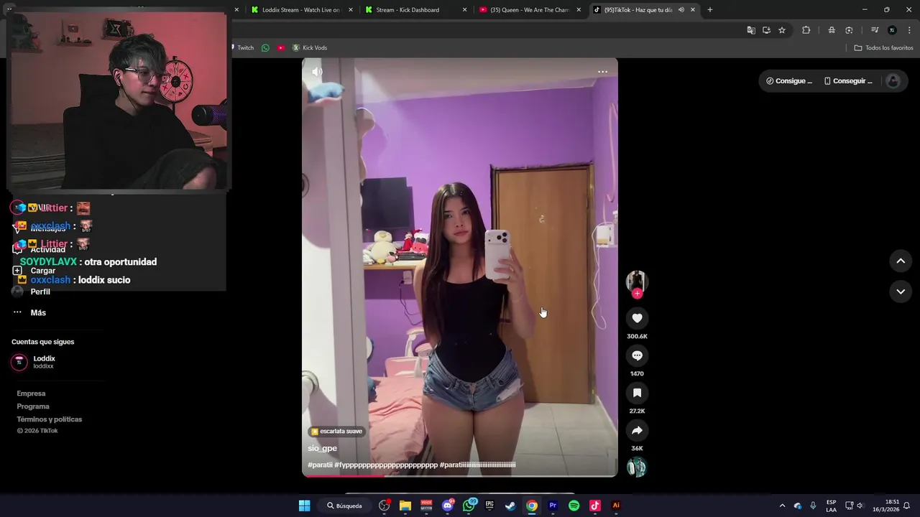Click the ESP LAA language indicator
Viewport: 920px width, 517px height.
point(831,506)
